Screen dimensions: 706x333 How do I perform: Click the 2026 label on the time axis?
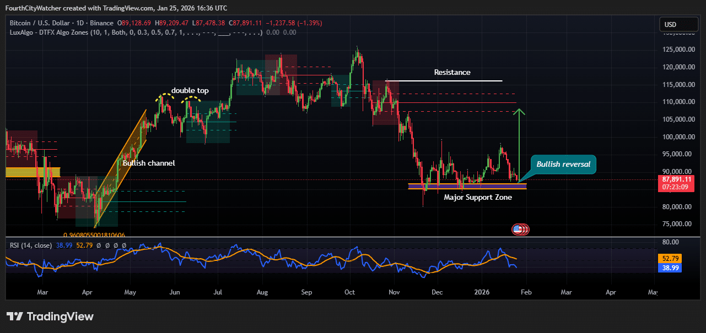click(482, 292)
